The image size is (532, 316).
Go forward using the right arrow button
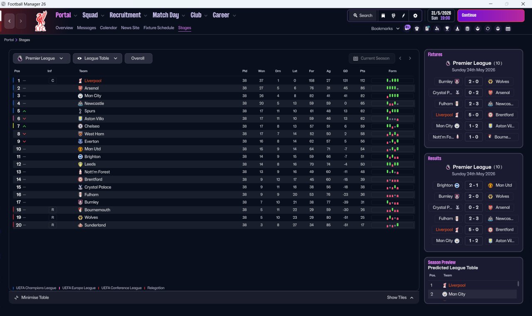pyautogui.click(x=21, y=21)
